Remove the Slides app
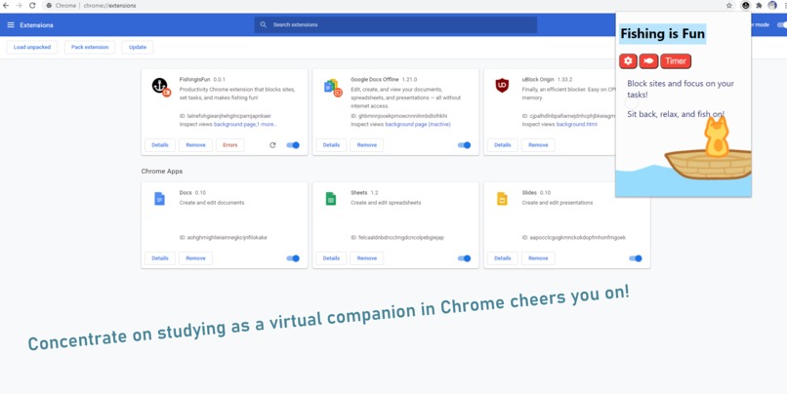The image size is (787, 394). click(x=538, y=258)
